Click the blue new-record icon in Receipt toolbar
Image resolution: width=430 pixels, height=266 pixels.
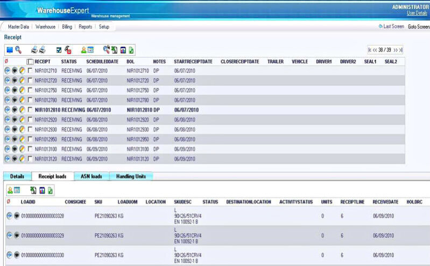tap(10, 50)
